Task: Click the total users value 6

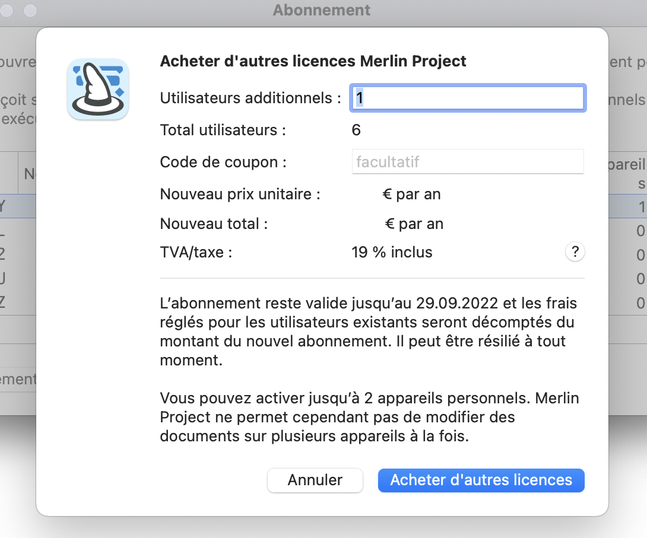Action: point(356,130)
